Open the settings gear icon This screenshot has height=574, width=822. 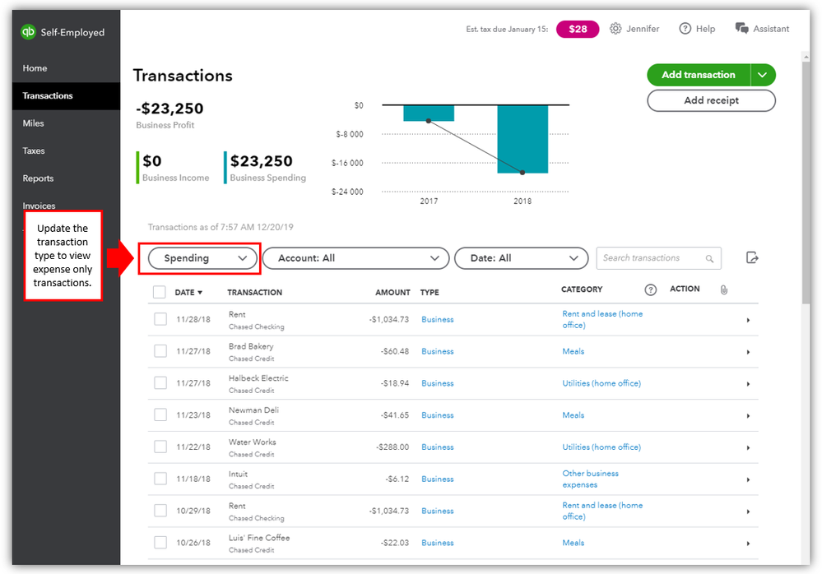(615, 29)
